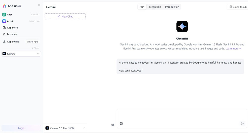
Task: Clear the recent apps list
Action: (35, 48)
